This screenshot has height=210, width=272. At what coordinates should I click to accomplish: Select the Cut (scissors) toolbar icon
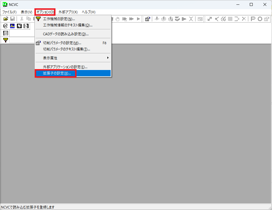click(21, 19)
